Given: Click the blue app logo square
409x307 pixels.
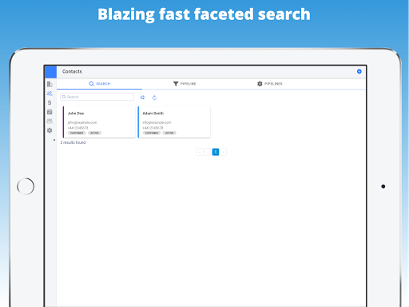Looking at the screenshot, I should [51, 72].
